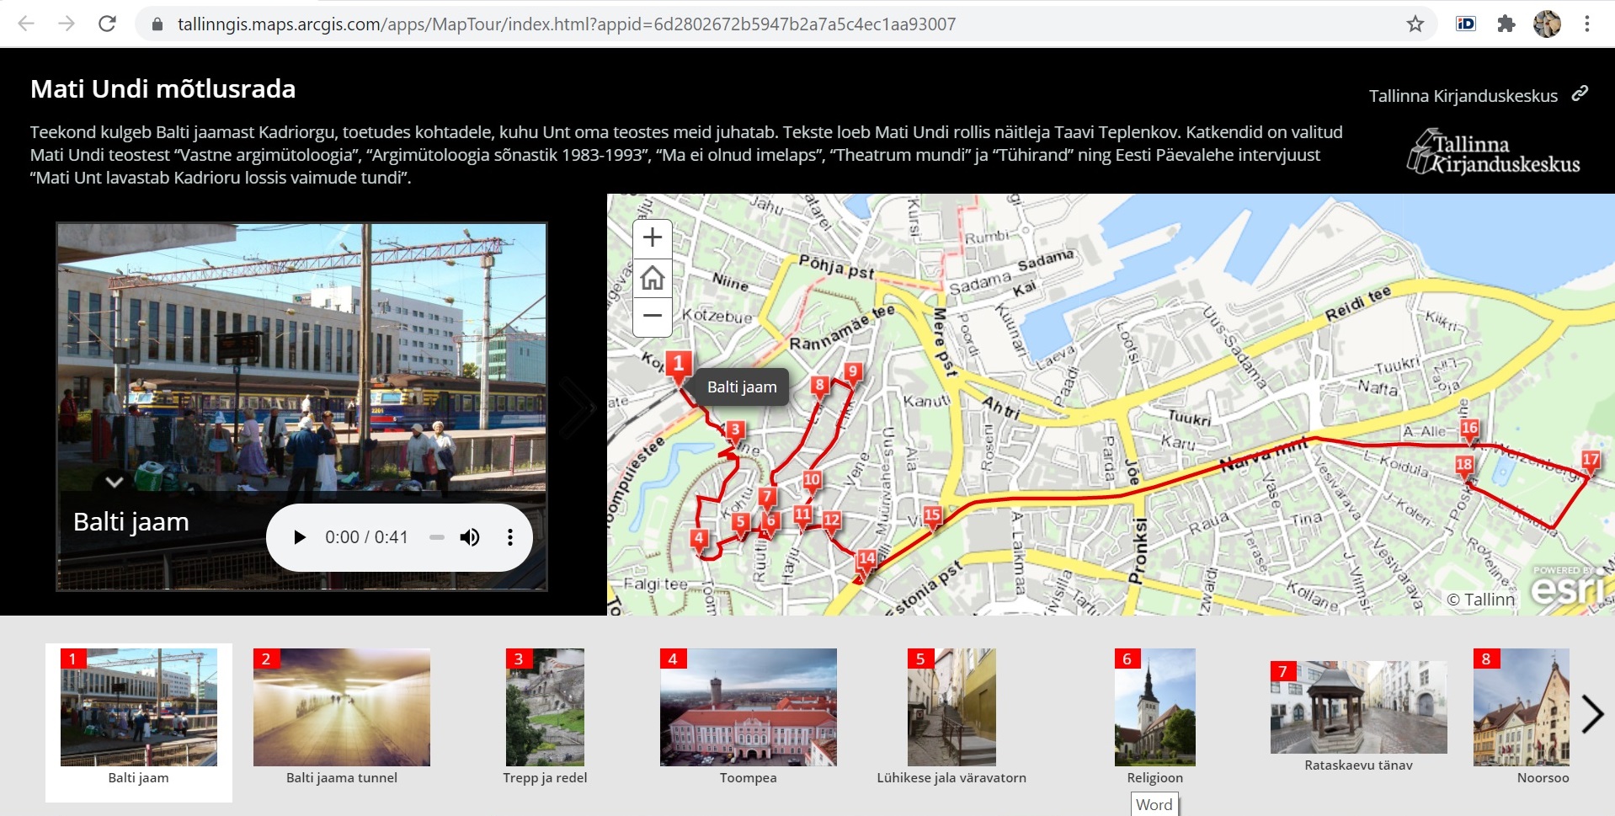This screenshot has height=816, width=1615.
Task: Click the Tallinna Kirjanduskeskus logo
Action: pos(1493,152)
